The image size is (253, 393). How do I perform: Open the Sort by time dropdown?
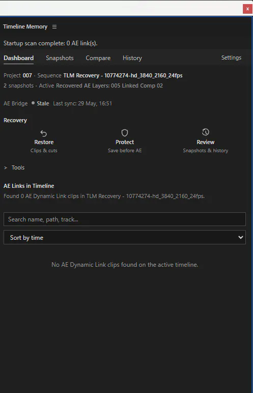(x=125, y=237)
